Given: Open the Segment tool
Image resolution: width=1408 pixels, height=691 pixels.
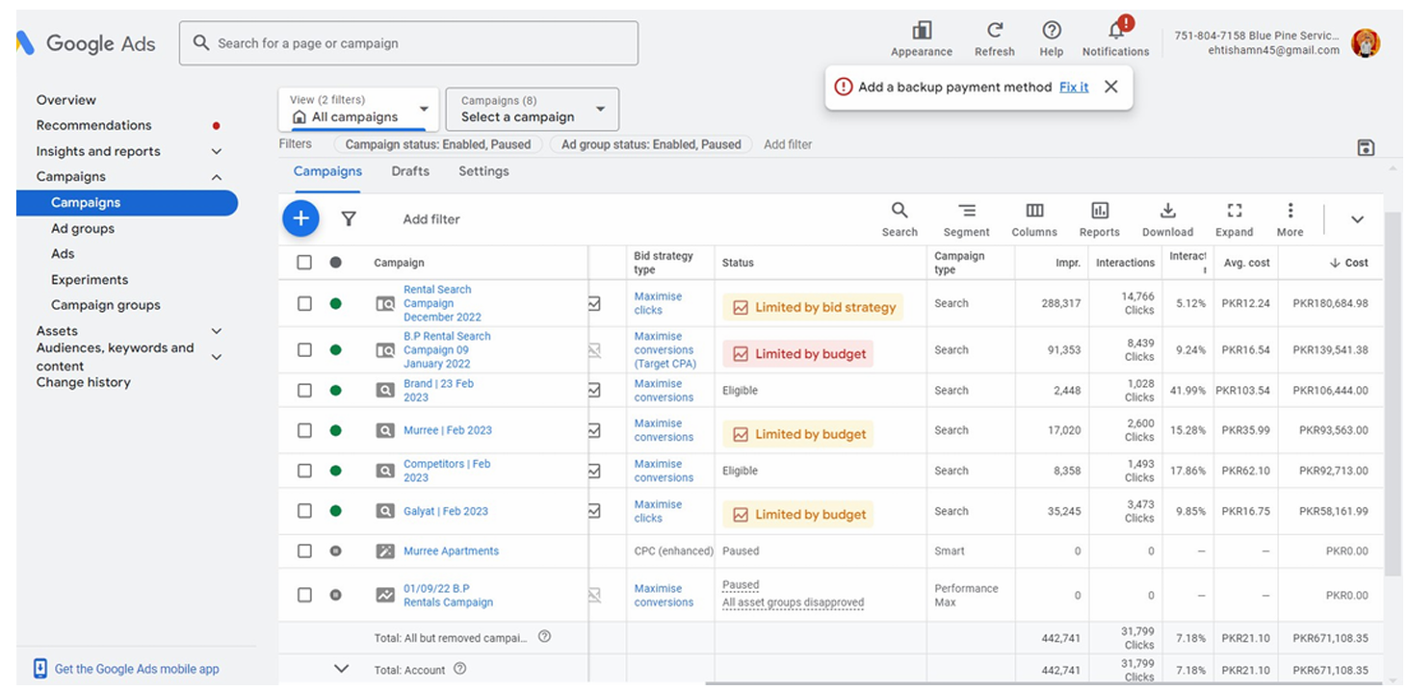Looking at the screenshot, I should (x=967, y=219).
